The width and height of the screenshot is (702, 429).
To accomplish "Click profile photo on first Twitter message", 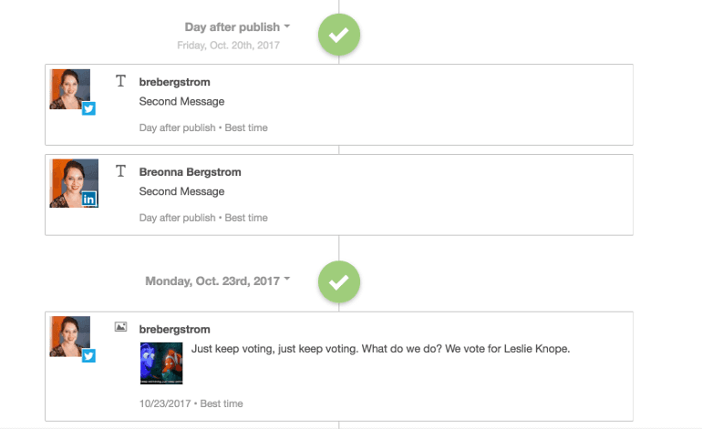I will 69,88.
